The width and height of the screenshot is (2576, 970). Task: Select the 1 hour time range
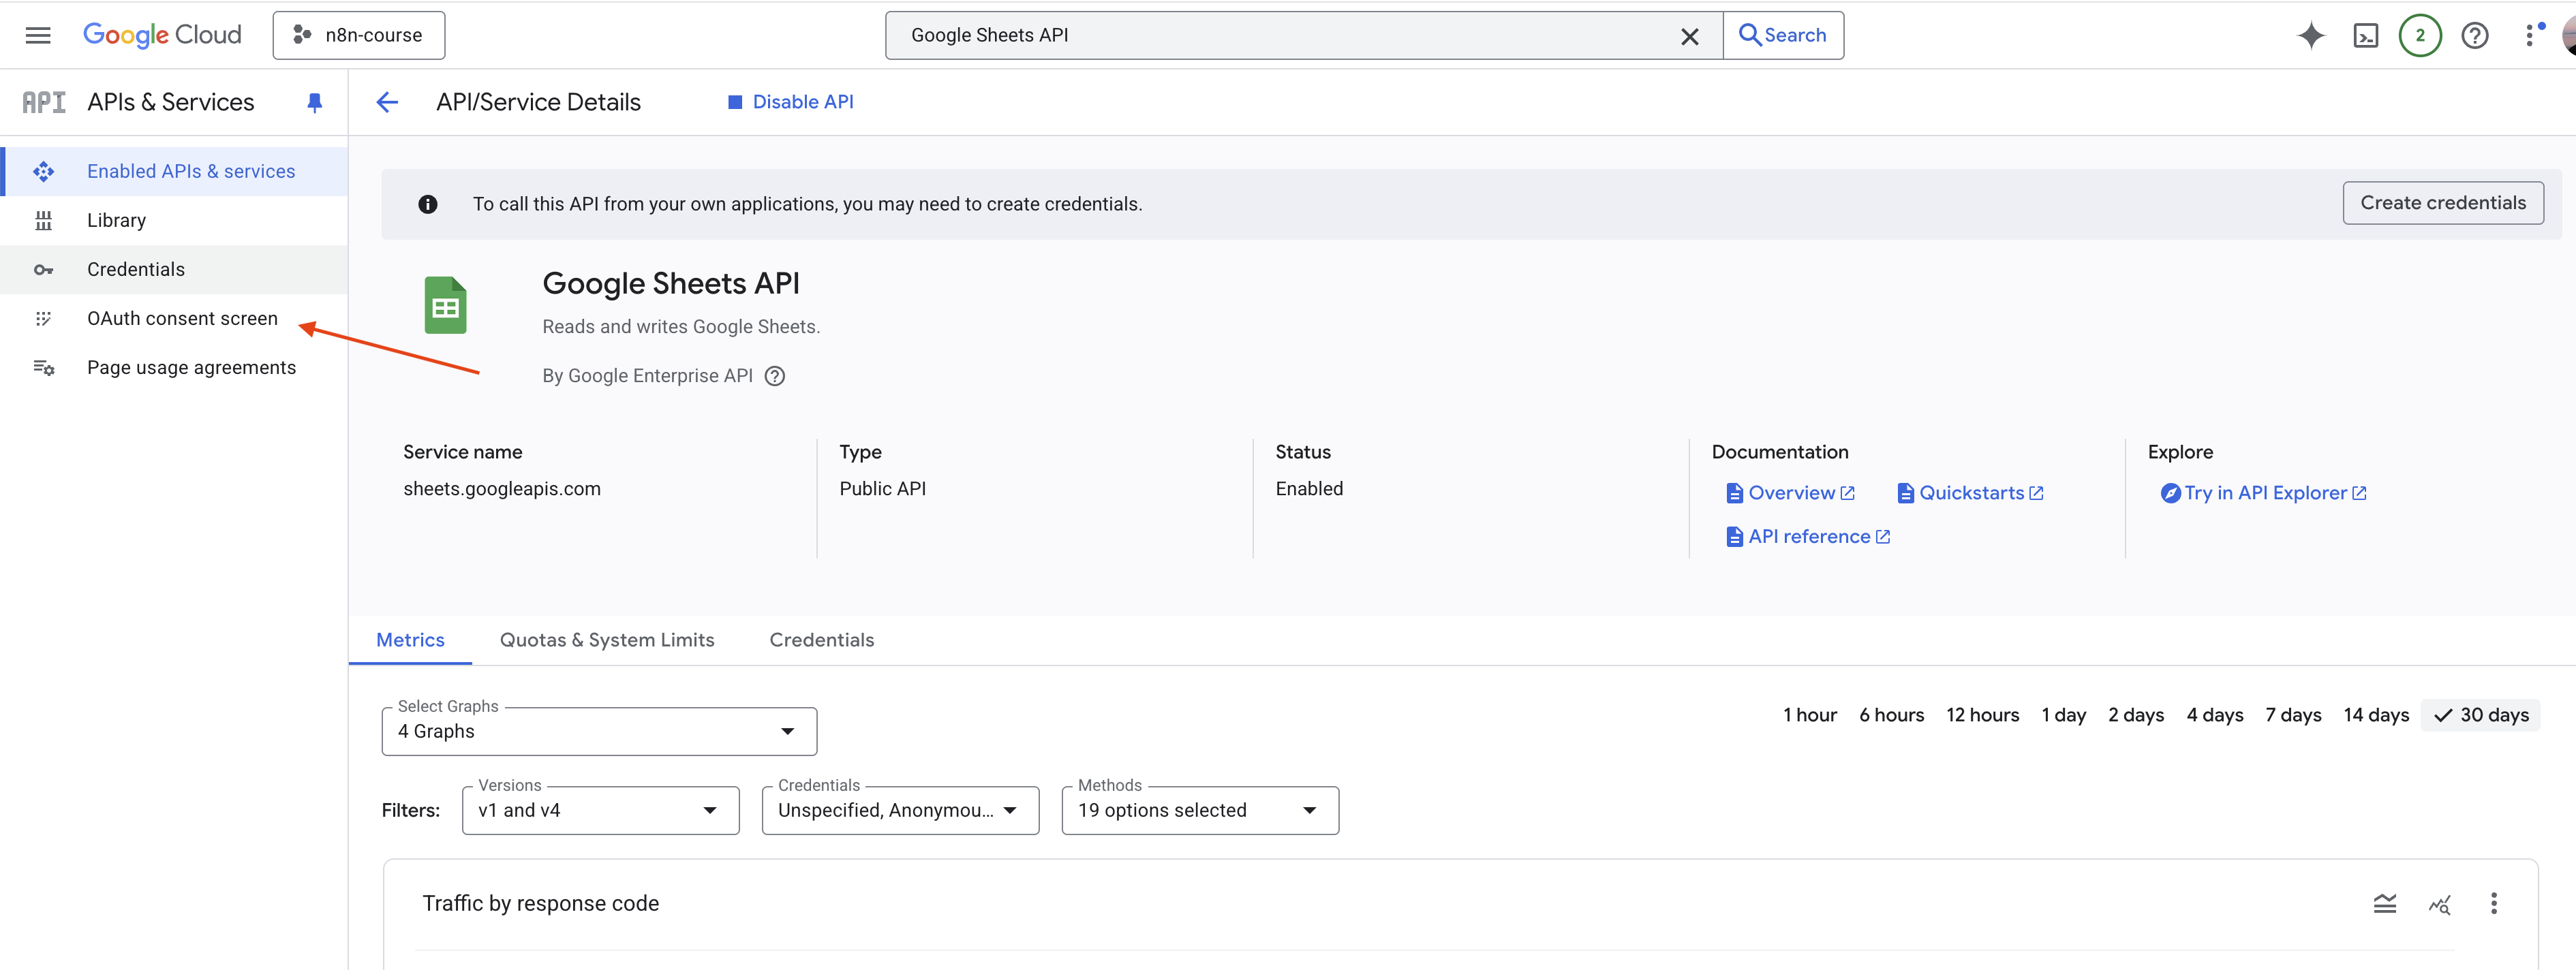click(x=1810, y=715)
